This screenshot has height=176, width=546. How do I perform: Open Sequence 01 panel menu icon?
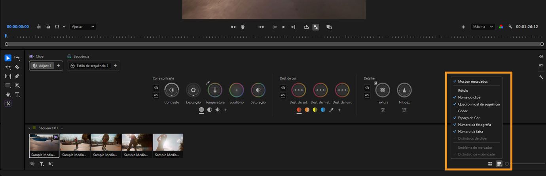62,128
